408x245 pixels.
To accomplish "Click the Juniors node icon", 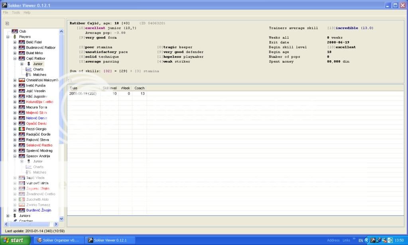I will pos(15,215).
